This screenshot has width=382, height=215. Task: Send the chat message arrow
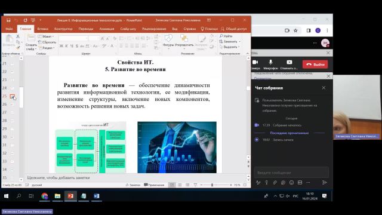324,182
